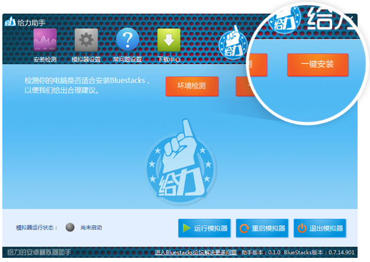Open the 安装检测 install check icon
Image resolution: width=370 pixels, height=262 pixels.
click(45, 40)
